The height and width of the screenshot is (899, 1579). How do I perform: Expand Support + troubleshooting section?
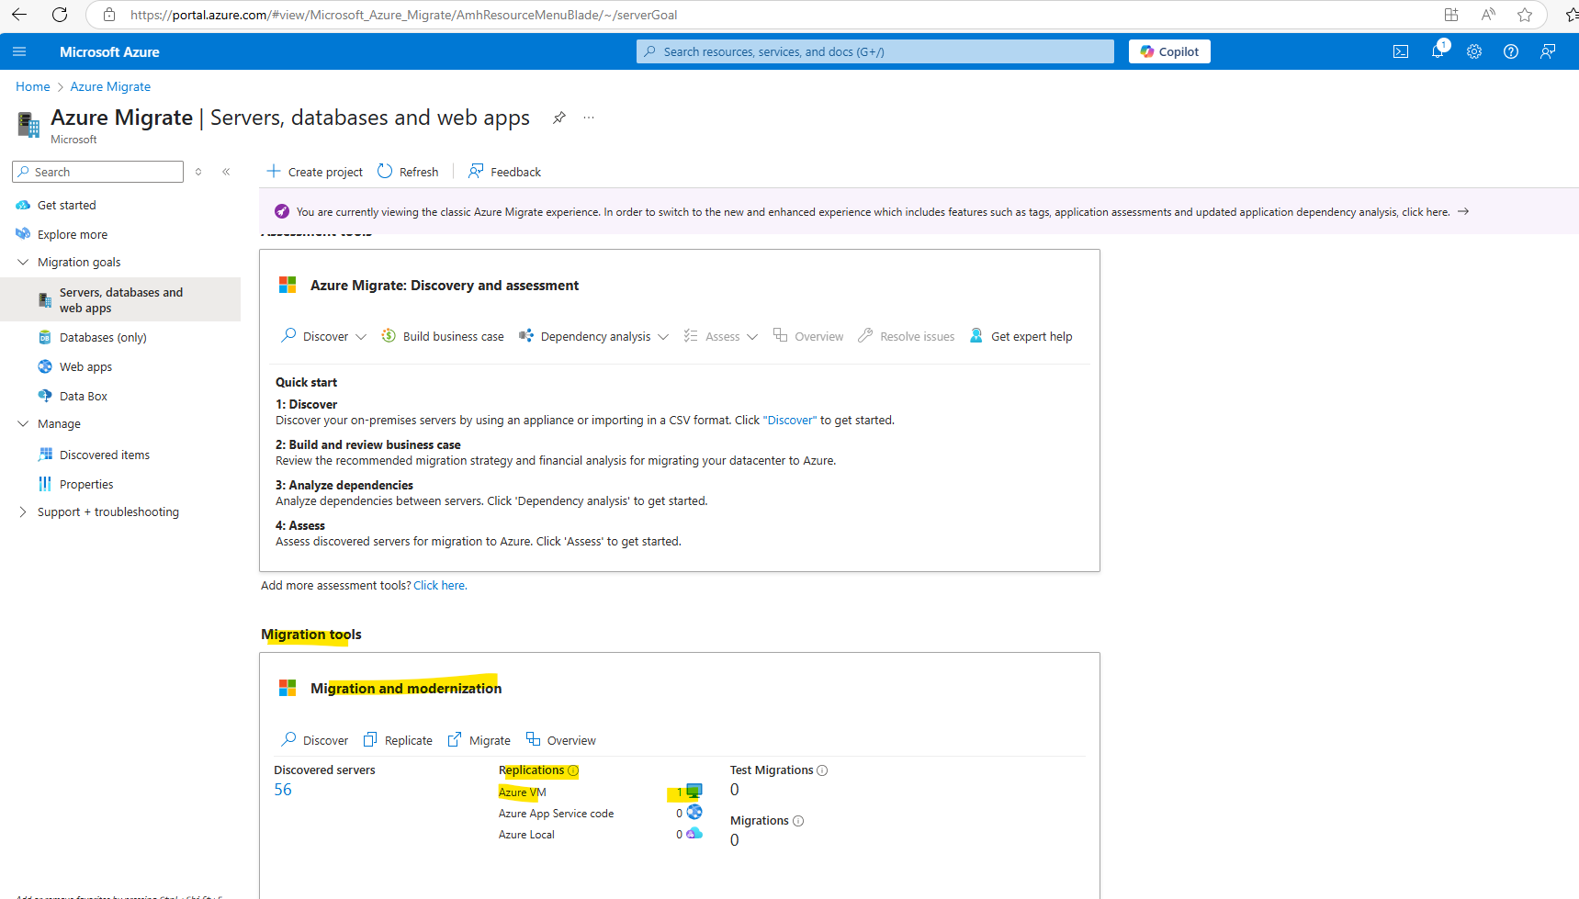pos(23,511)
